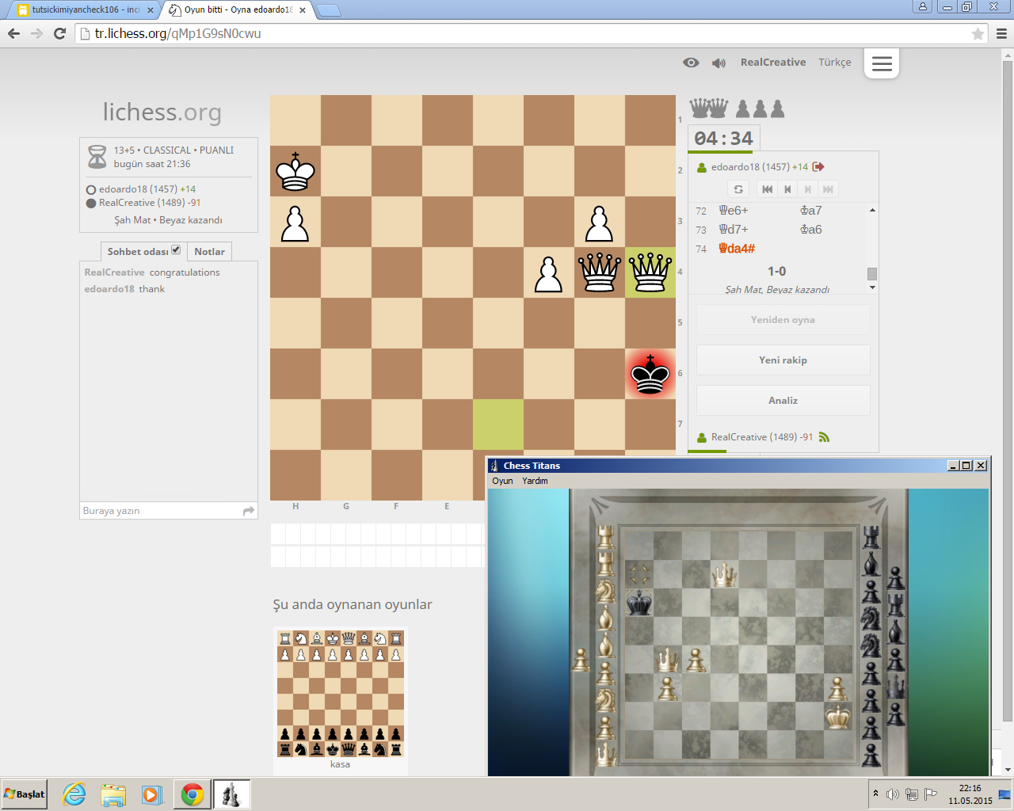Click the hourglass classical game icon
This screenshot has width=1014, height=811.
coord(97,156)
